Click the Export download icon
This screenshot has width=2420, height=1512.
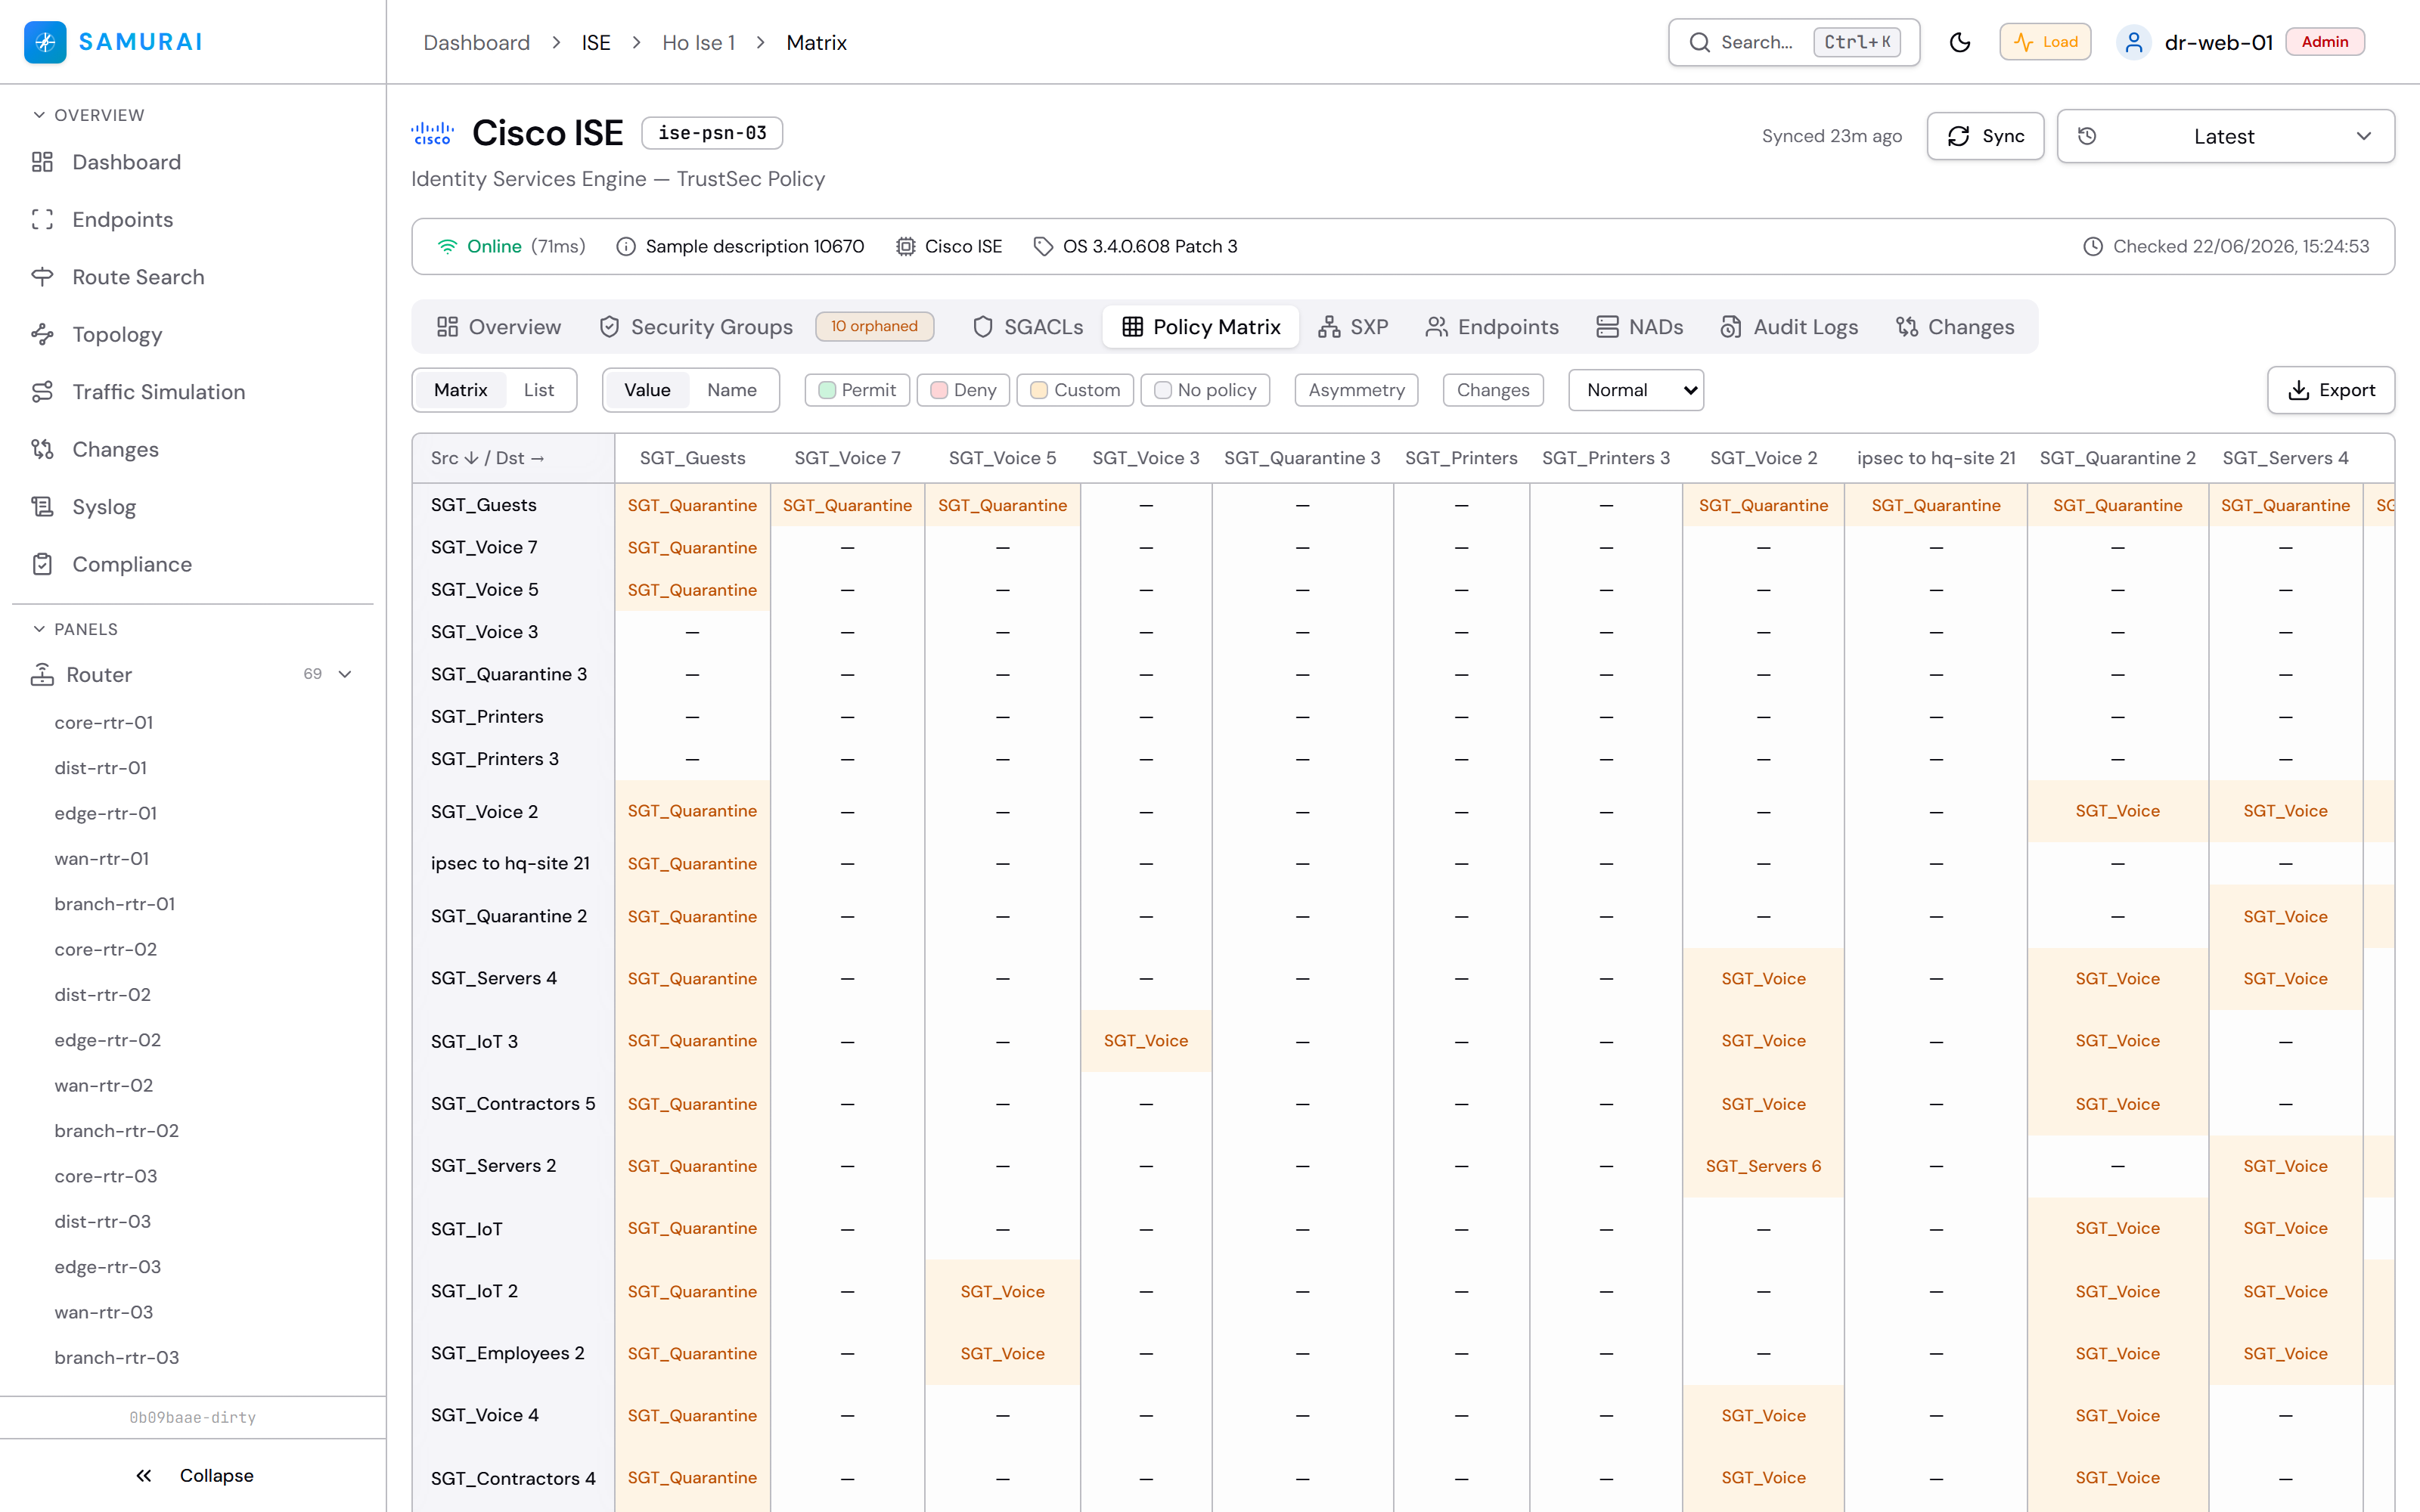(2299, 390)
